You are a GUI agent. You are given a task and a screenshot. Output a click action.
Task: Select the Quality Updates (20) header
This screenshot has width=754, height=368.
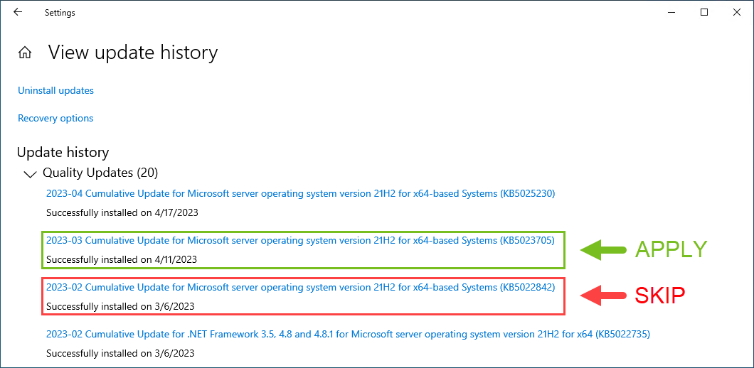click(x=100, y=173)
